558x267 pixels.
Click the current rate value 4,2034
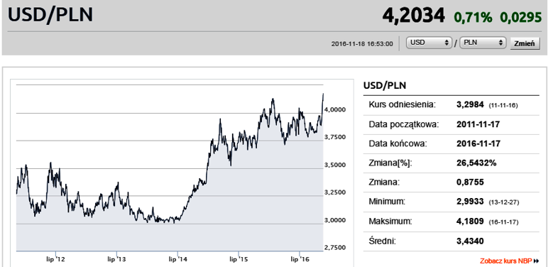[x=413, y=16]
